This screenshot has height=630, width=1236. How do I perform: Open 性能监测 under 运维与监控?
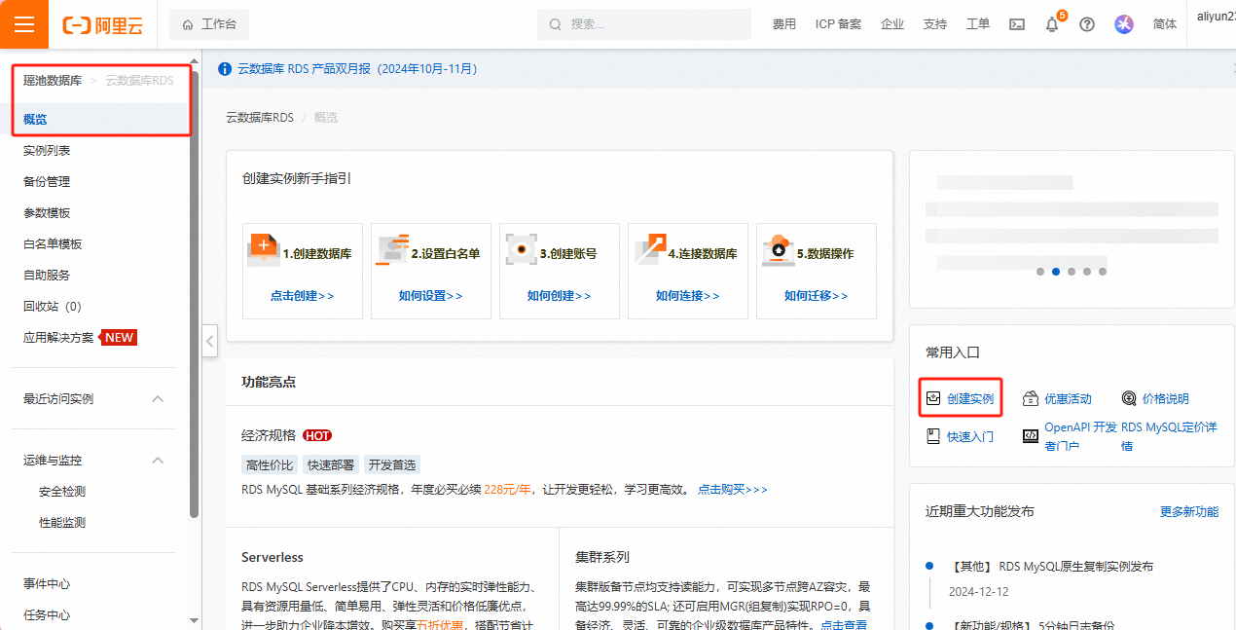tap(62, 523)
